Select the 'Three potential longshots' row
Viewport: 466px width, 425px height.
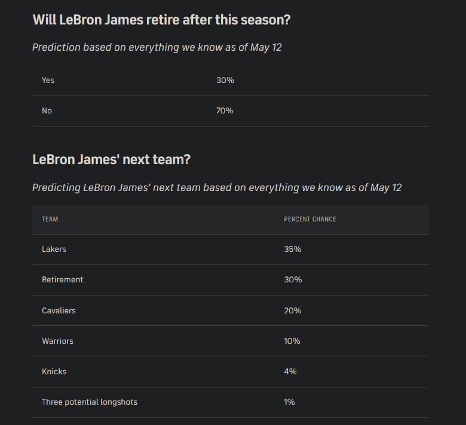231,402
